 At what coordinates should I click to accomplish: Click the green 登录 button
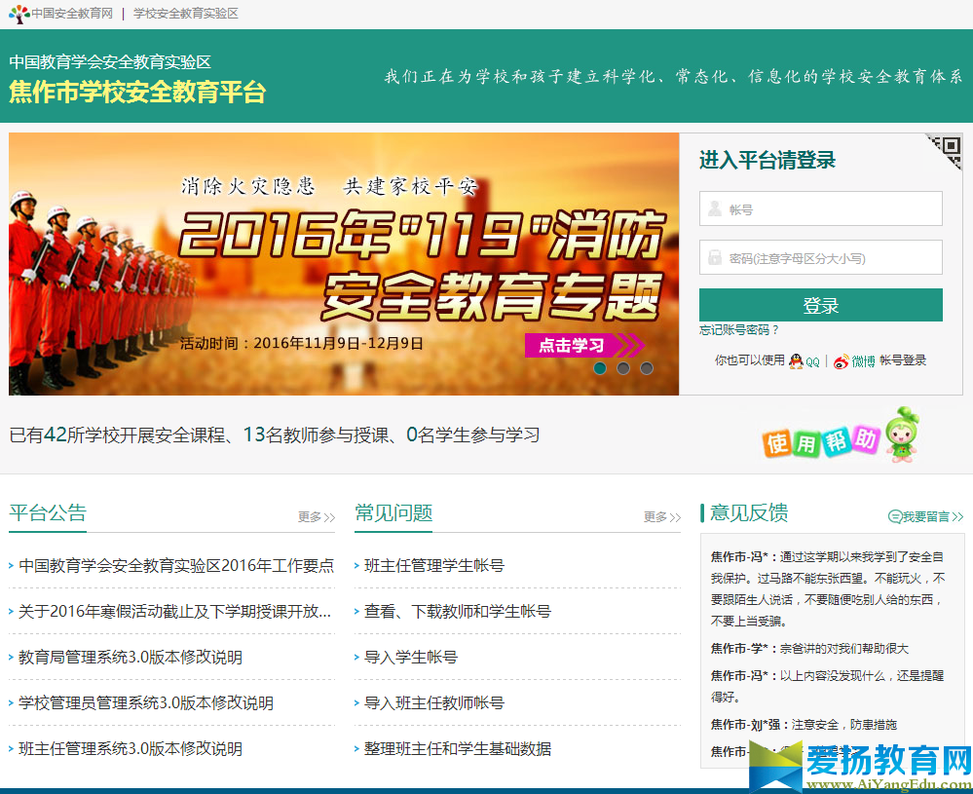[820, 305]
